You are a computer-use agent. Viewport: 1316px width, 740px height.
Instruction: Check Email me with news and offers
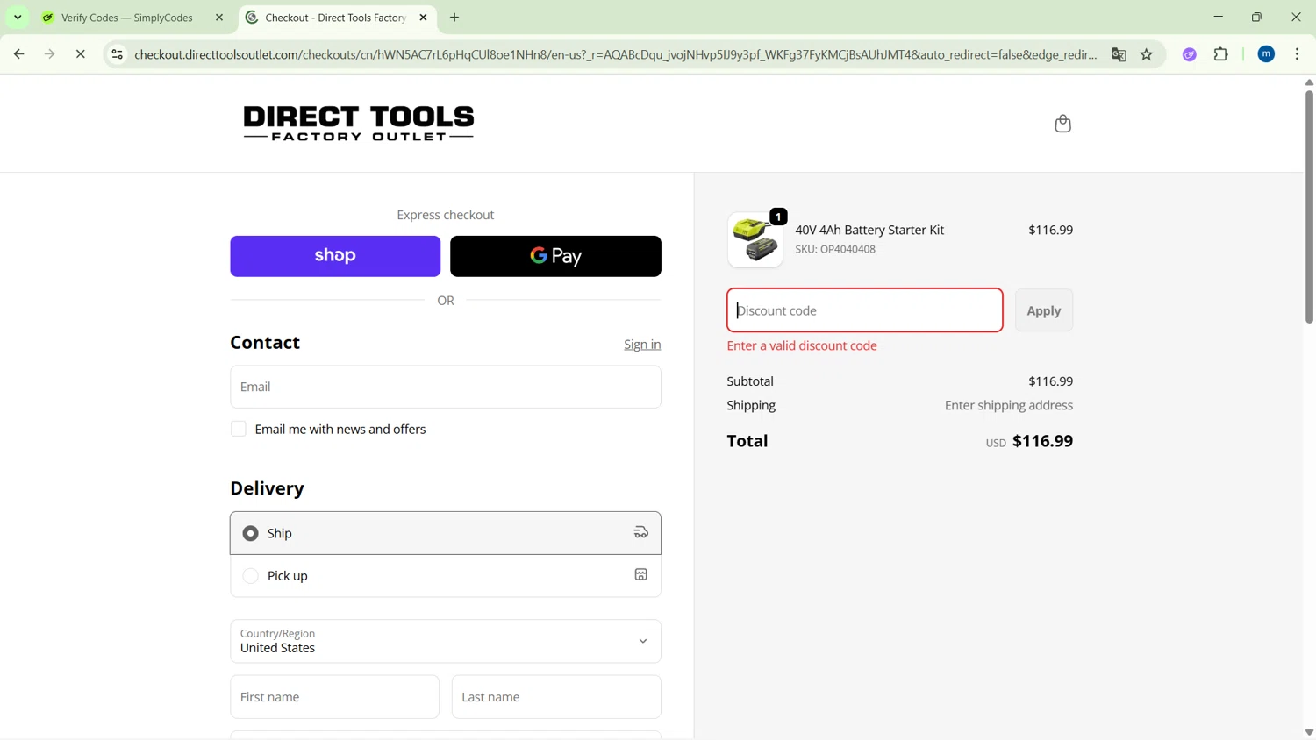(239, 429)
